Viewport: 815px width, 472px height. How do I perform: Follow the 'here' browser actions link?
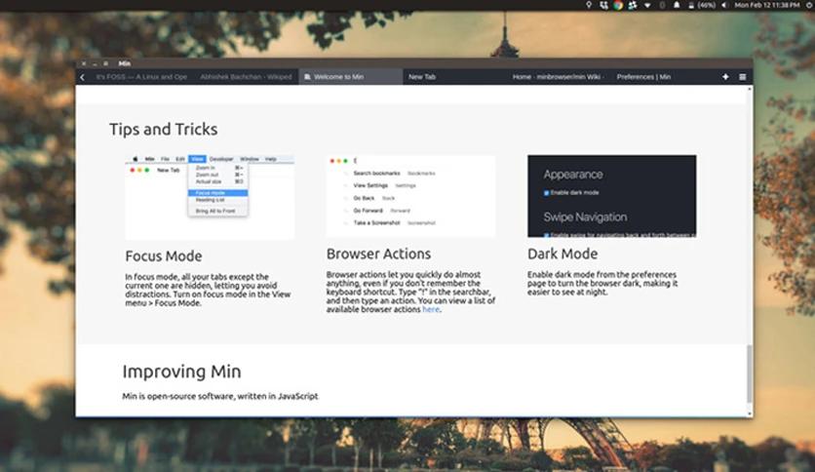click(x=431, y=309)
